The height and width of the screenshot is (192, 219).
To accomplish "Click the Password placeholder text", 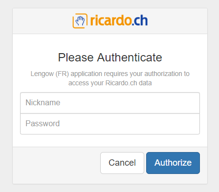I will 43,123.
